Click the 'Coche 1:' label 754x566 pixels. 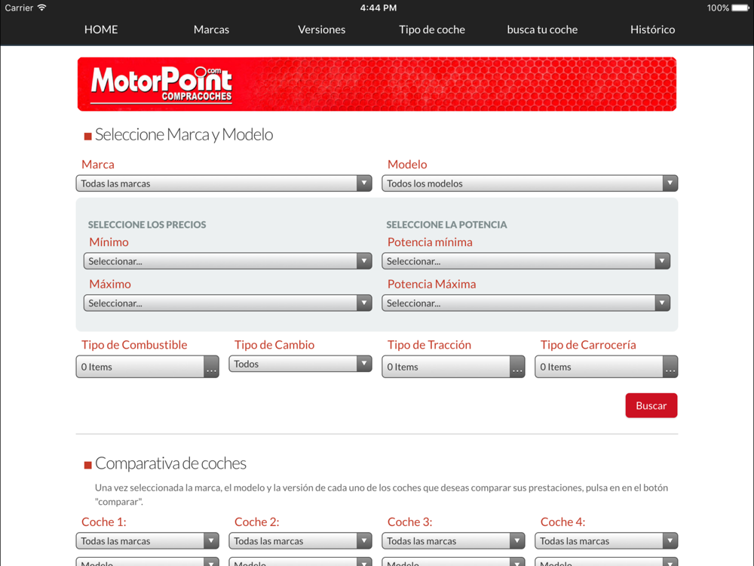(104, 521)
